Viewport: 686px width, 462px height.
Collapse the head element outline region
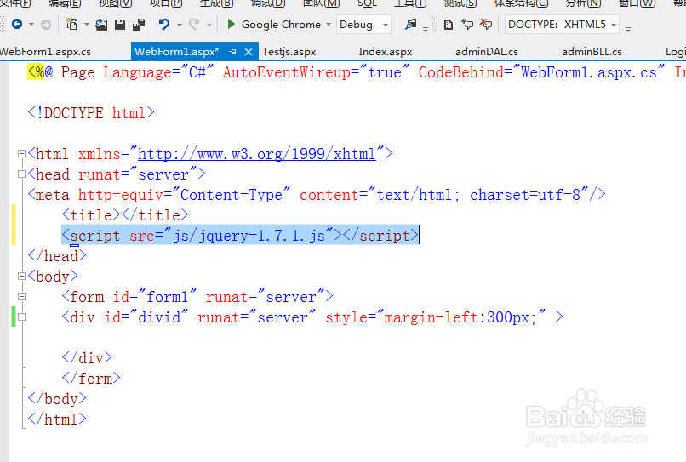(21, 174)
